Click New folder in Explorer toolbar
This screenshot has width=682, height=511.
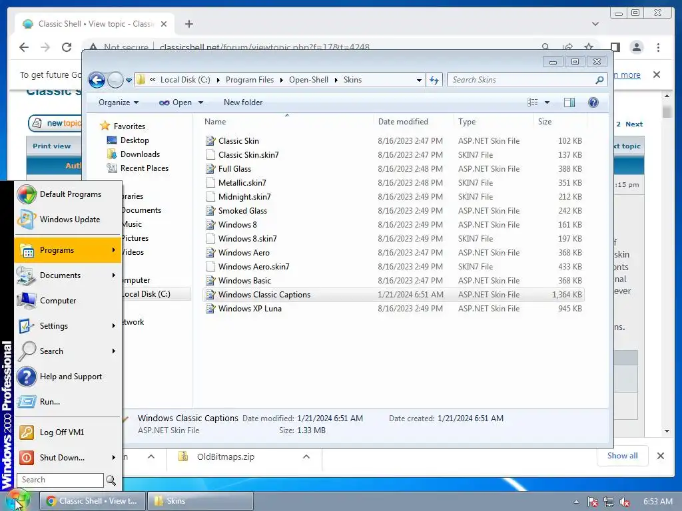point(243,102)
